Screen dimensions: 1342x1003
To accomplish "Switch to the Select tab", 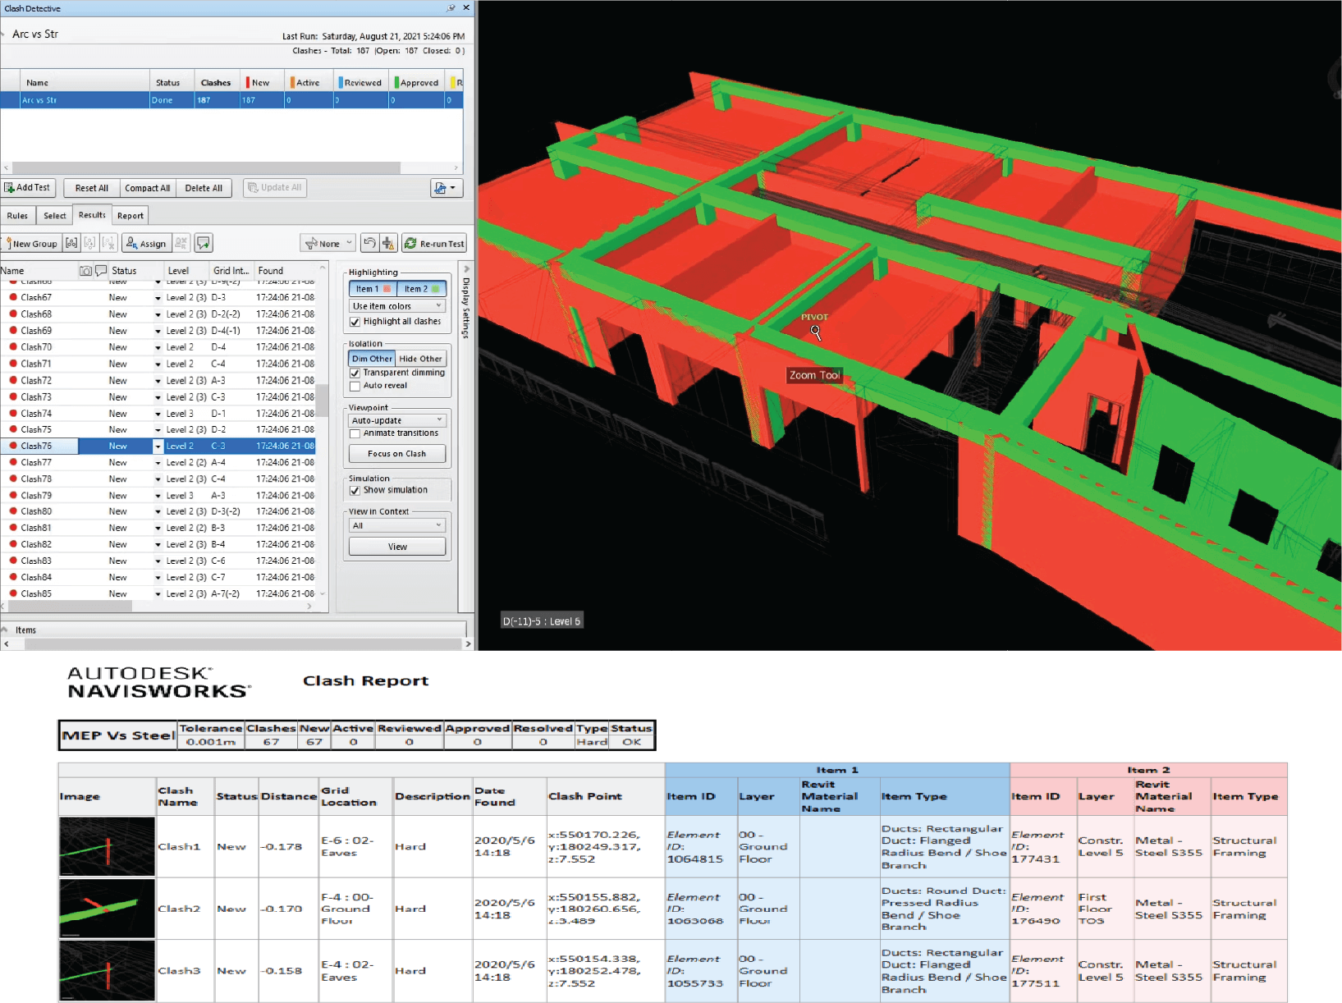I will click(x=55, y=216).
